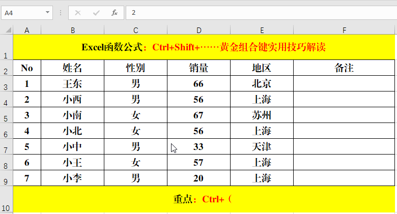Select row 4 header
Viewport: 397px width, 214px height.
(6, 99)
